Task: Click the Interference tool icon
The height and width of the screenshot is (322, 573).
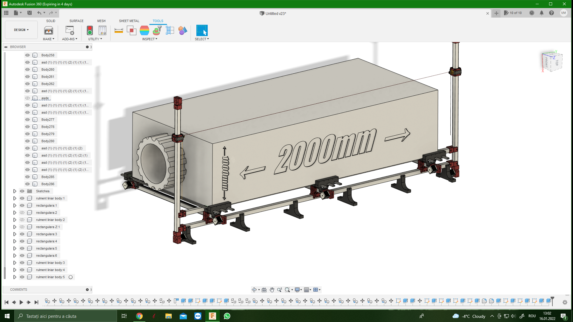Action: click(x=131, y=30)
